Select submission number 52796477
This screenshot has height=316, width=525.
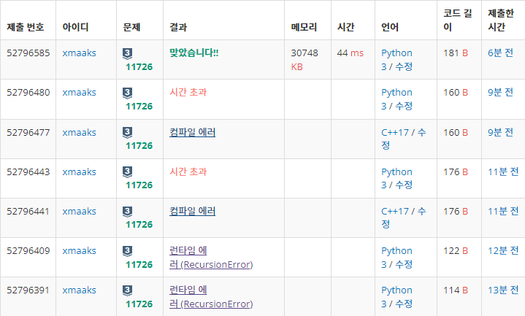28,133
